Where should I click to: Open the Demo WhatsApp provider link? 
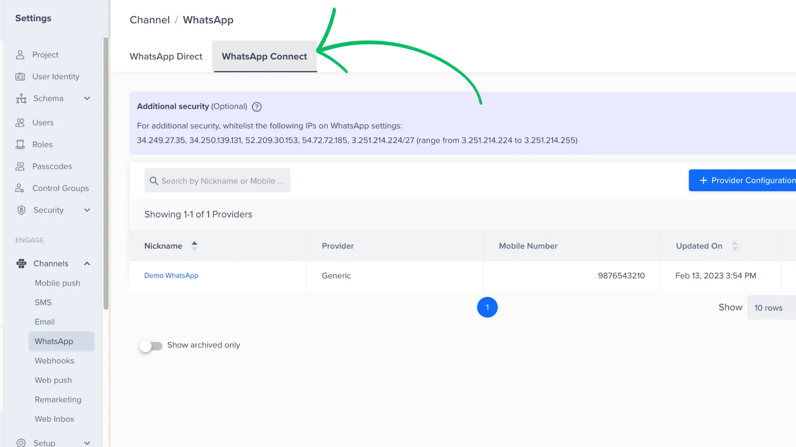click(x=171, y=276)
